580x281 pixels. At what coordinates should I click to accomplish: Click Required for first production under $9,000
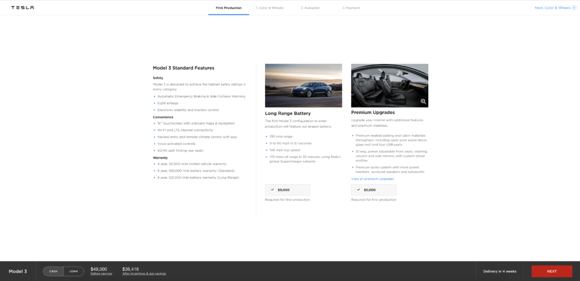click(287, 199)
